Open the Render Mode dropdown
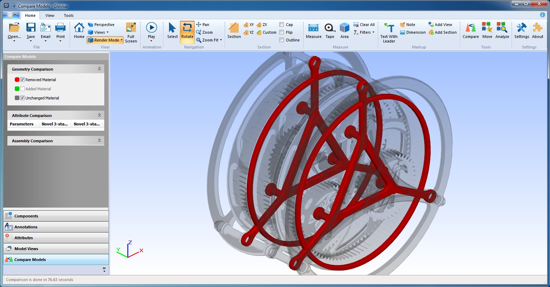This screenshot has width=550, height=287. click(x=105, y=40)
